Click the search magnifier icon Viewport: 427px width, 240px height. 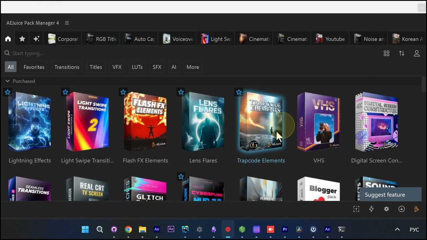click(7, 53)
